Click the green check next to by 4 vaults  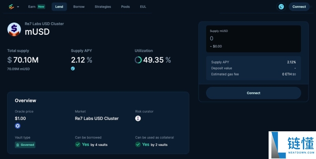click(x=78, y=144)
